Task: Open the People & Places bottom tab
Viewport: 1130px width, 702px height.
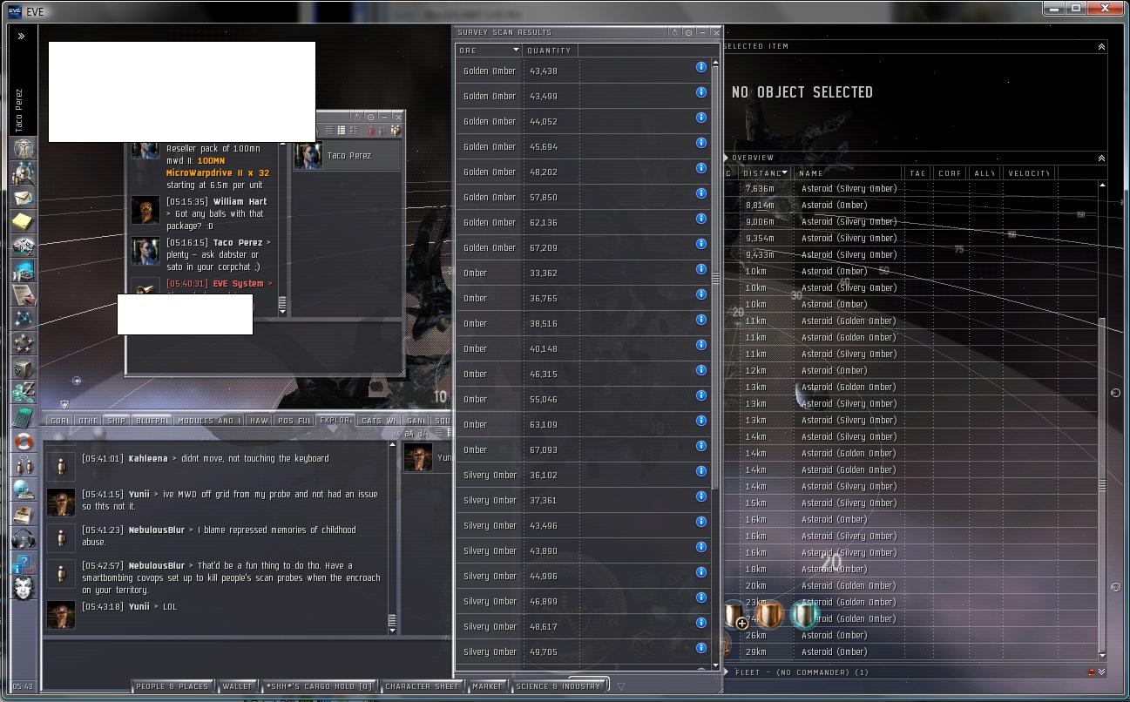Action: pos(173,686)
